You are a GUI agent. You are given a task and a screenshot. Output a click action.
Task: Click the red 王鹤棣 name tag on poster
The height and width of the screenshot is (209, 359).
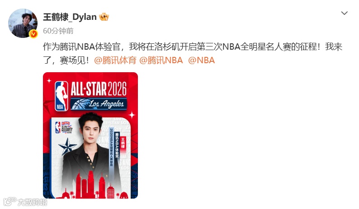pyautogui.click(x=123, y=143)
